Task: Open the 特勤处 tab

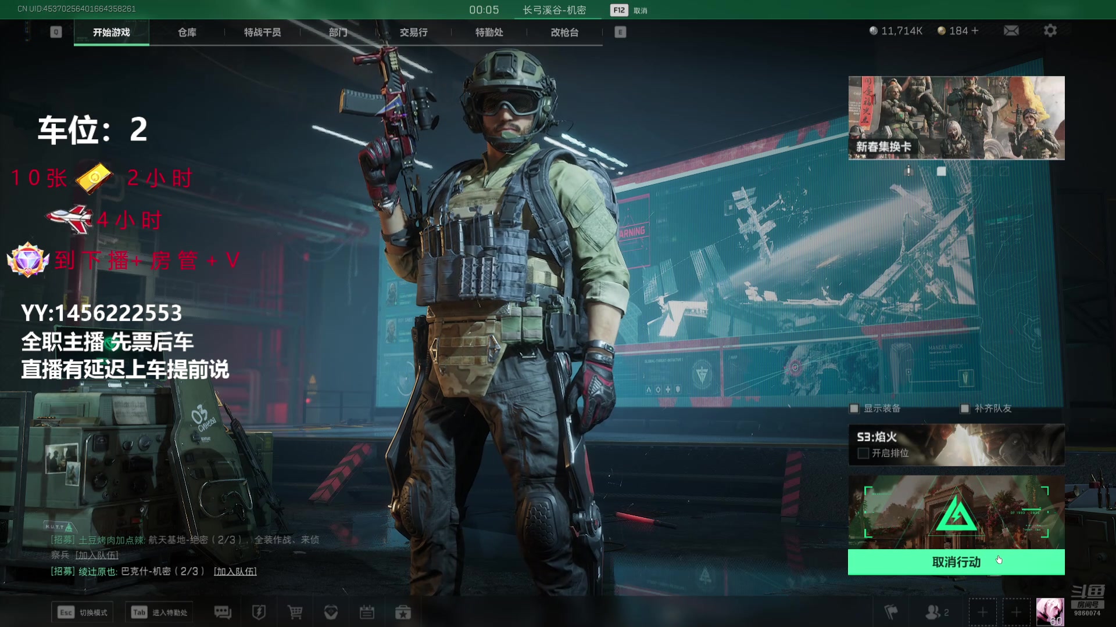Action: (x=489, y=33)
